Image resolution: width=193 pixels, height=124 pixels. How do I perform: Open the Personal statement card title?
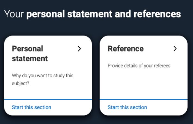[30, 53]
